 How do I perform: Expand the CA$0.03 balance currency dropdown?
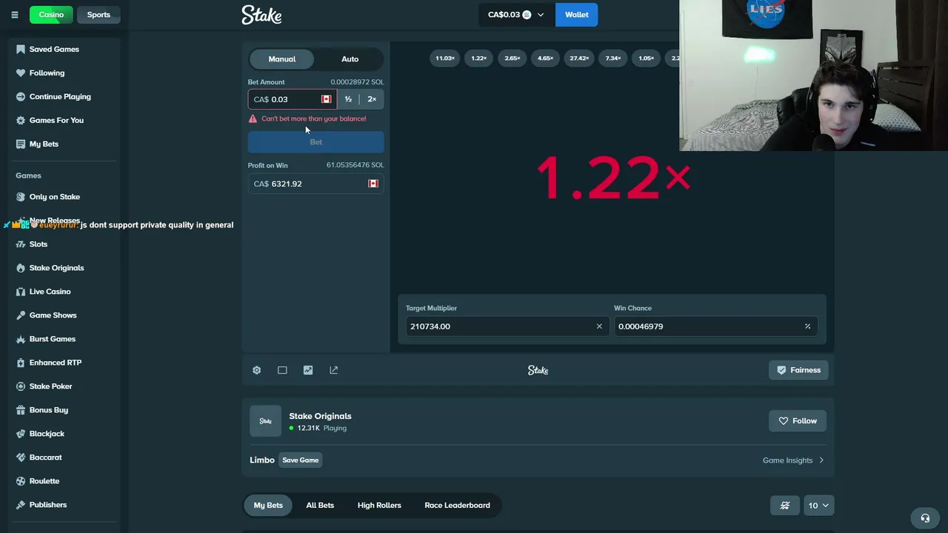(516, 15)
